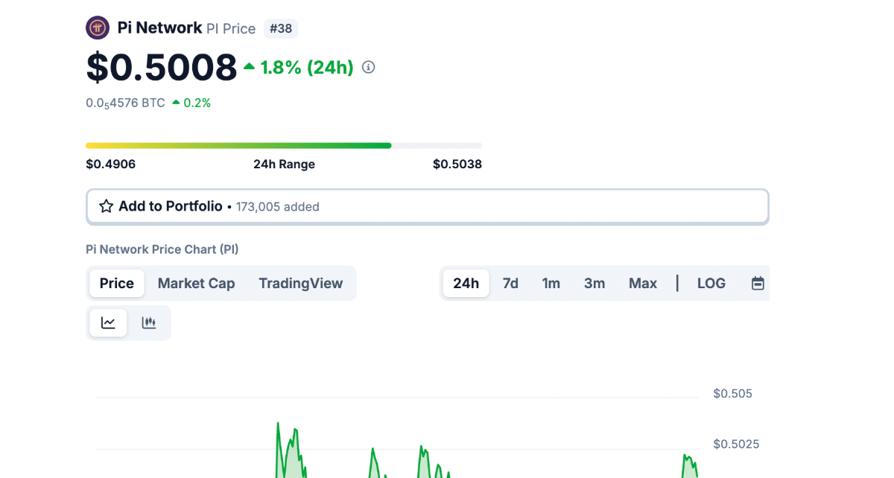The height and width of the screenshot is (478, 894).
Task: Click the #38 rank badge
Action: click(x=281, y=29)
